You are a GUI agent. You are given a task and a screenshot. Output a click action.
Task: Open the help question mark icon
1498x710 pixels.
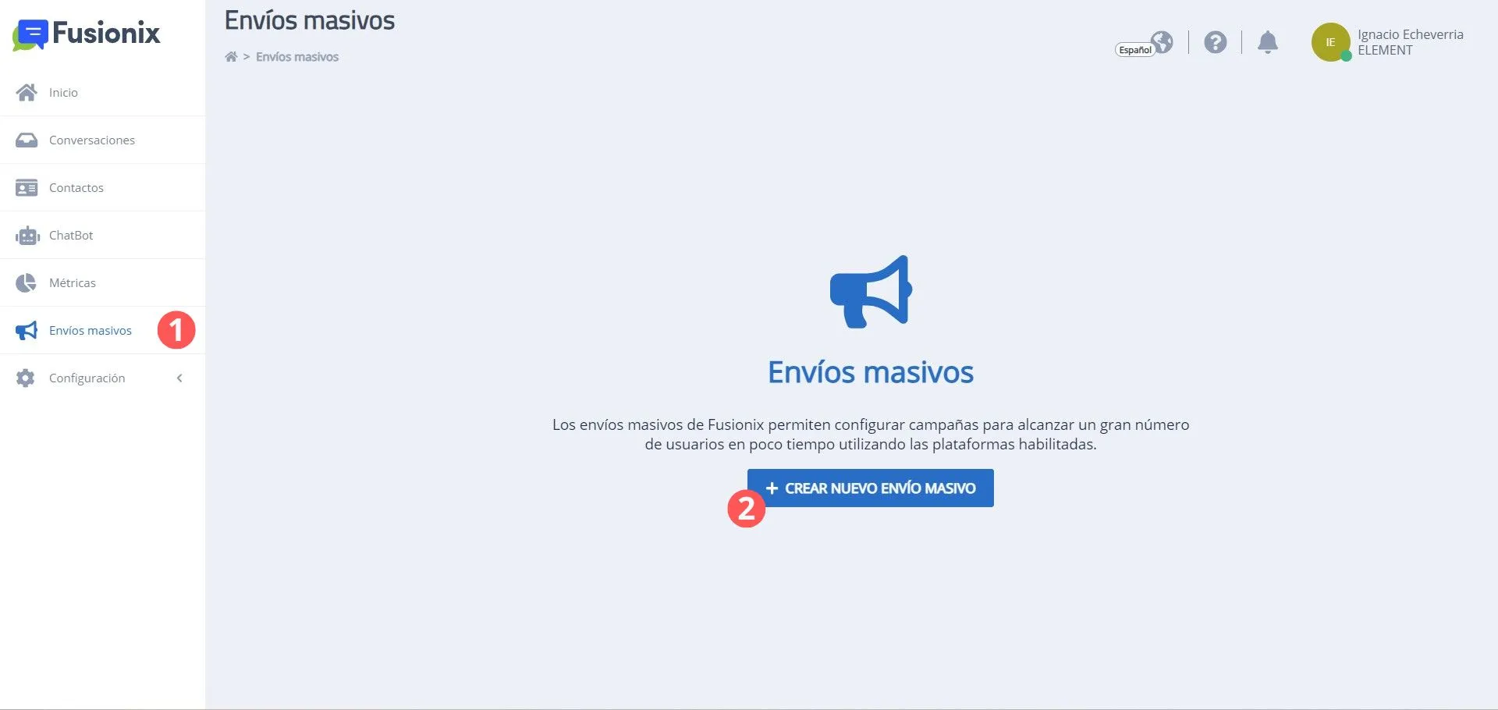pyautogui.click(x=1216, y=42)
